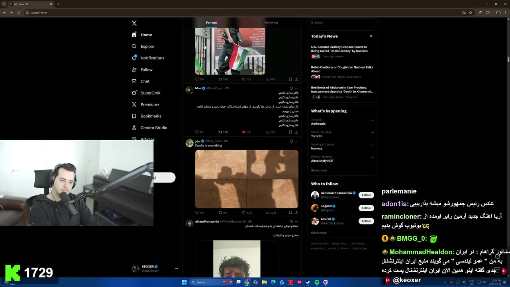Open Grok icon on Family is everything post

291,141
